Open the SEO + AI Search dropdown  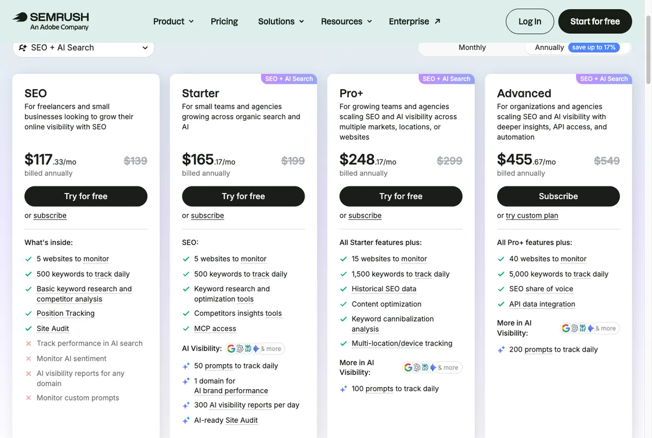click(83, 48)
